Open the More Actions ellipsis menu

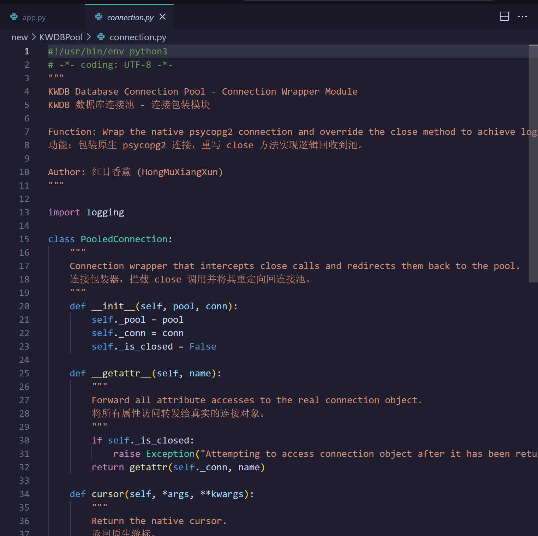522,17
